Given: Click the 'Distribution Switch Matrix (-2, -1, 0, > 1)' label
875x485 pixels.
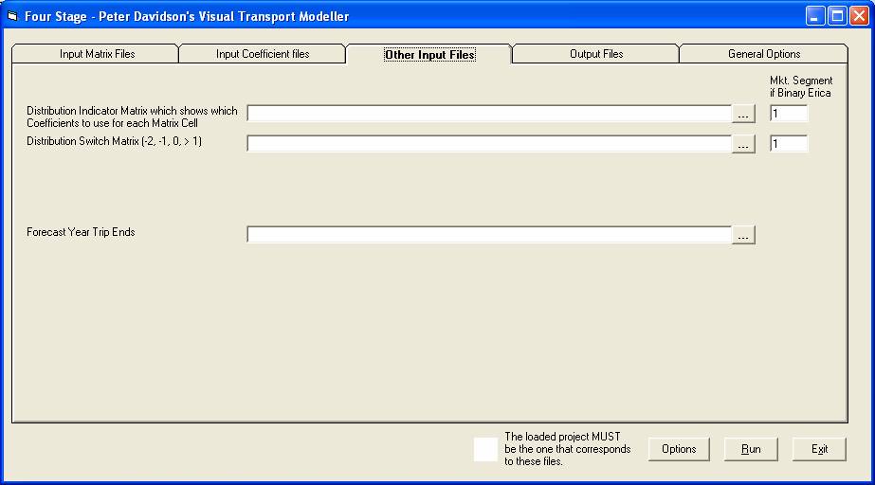Looking at the screenshot, I should pos(114,141).
